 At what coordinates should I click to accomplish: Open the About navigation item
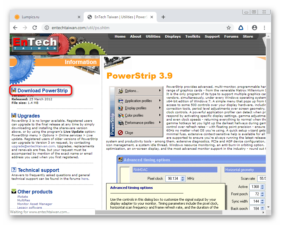tap(136, 36)
